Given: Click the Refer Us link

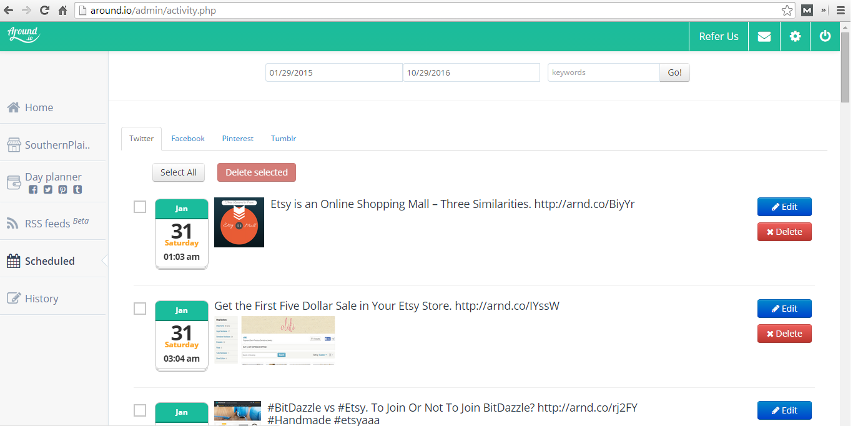Looking at the screenshot, I should (719, 36).
